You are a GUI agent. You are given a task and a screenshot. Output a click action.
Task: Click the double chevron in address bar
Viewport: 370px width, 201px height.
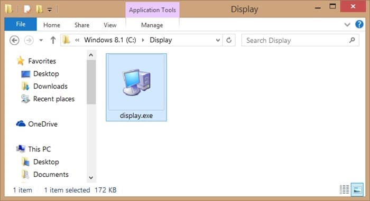pos(77,40)
